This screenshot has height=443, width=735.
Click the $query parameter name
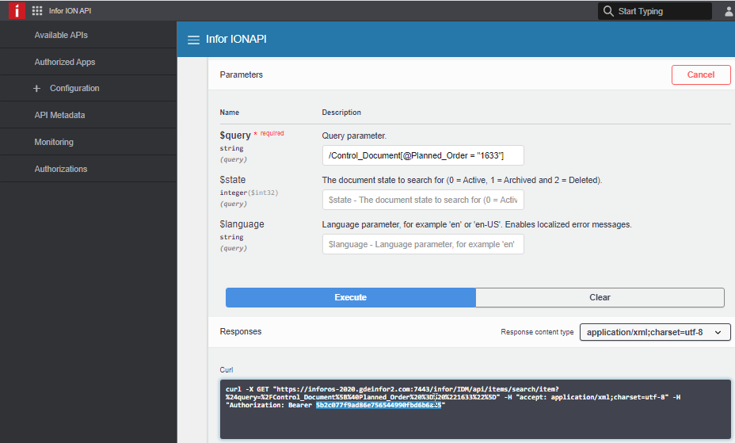click(x=235, y=136)
